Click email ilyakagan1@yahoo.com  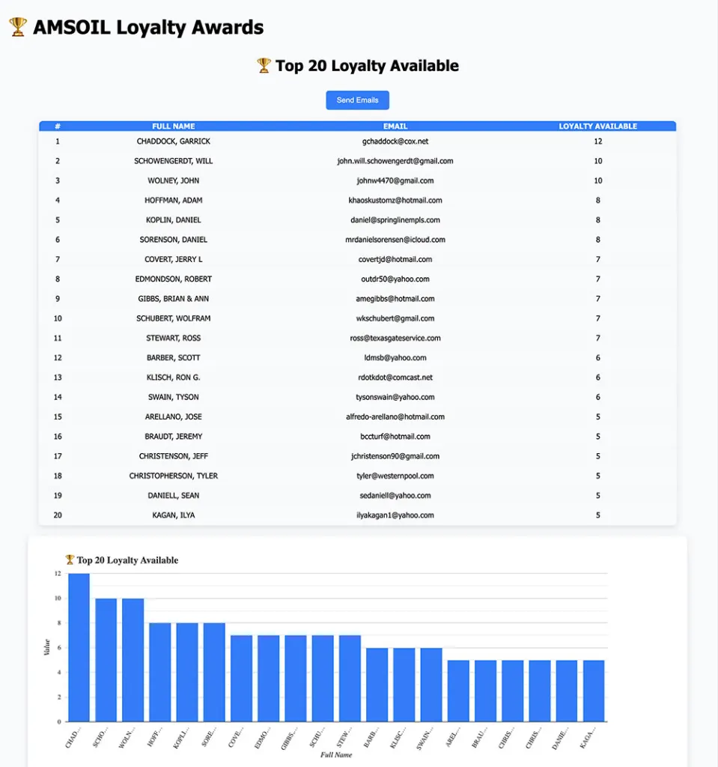[x=395, y=515]
